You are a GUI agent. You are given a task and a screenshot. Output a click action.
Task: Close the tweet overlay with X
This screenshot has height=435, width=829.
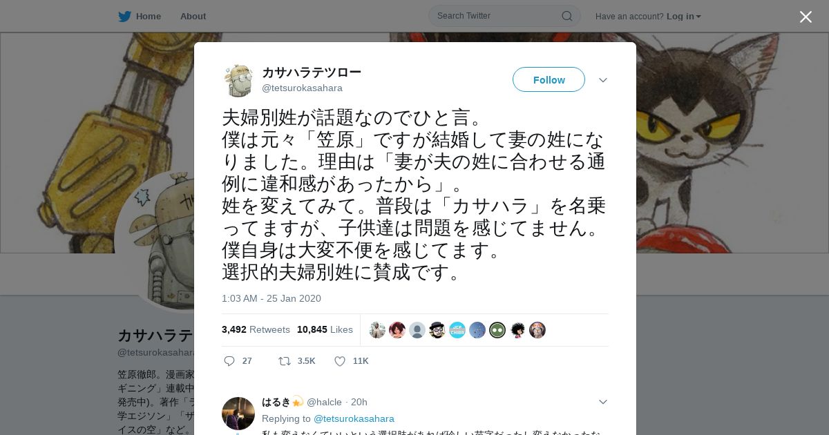[806, 17]
